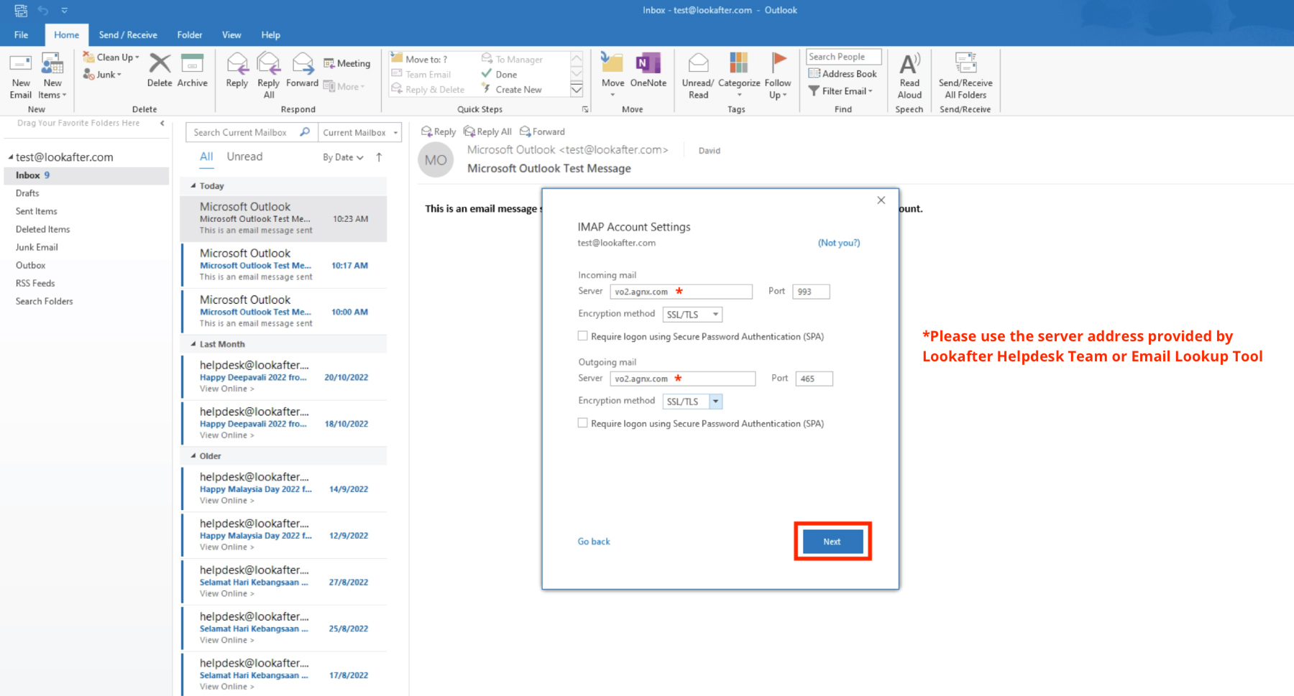
Task: Click the incoming mail Port field
Action: click(x=810, y=292)
